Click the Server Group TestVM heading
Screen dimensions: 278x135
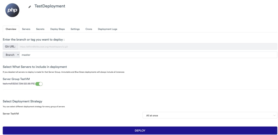pos(16,79)
